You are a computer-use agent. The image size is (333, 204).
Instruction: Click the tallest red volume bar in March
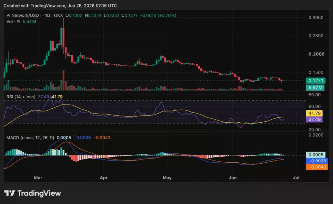(63, 80)
